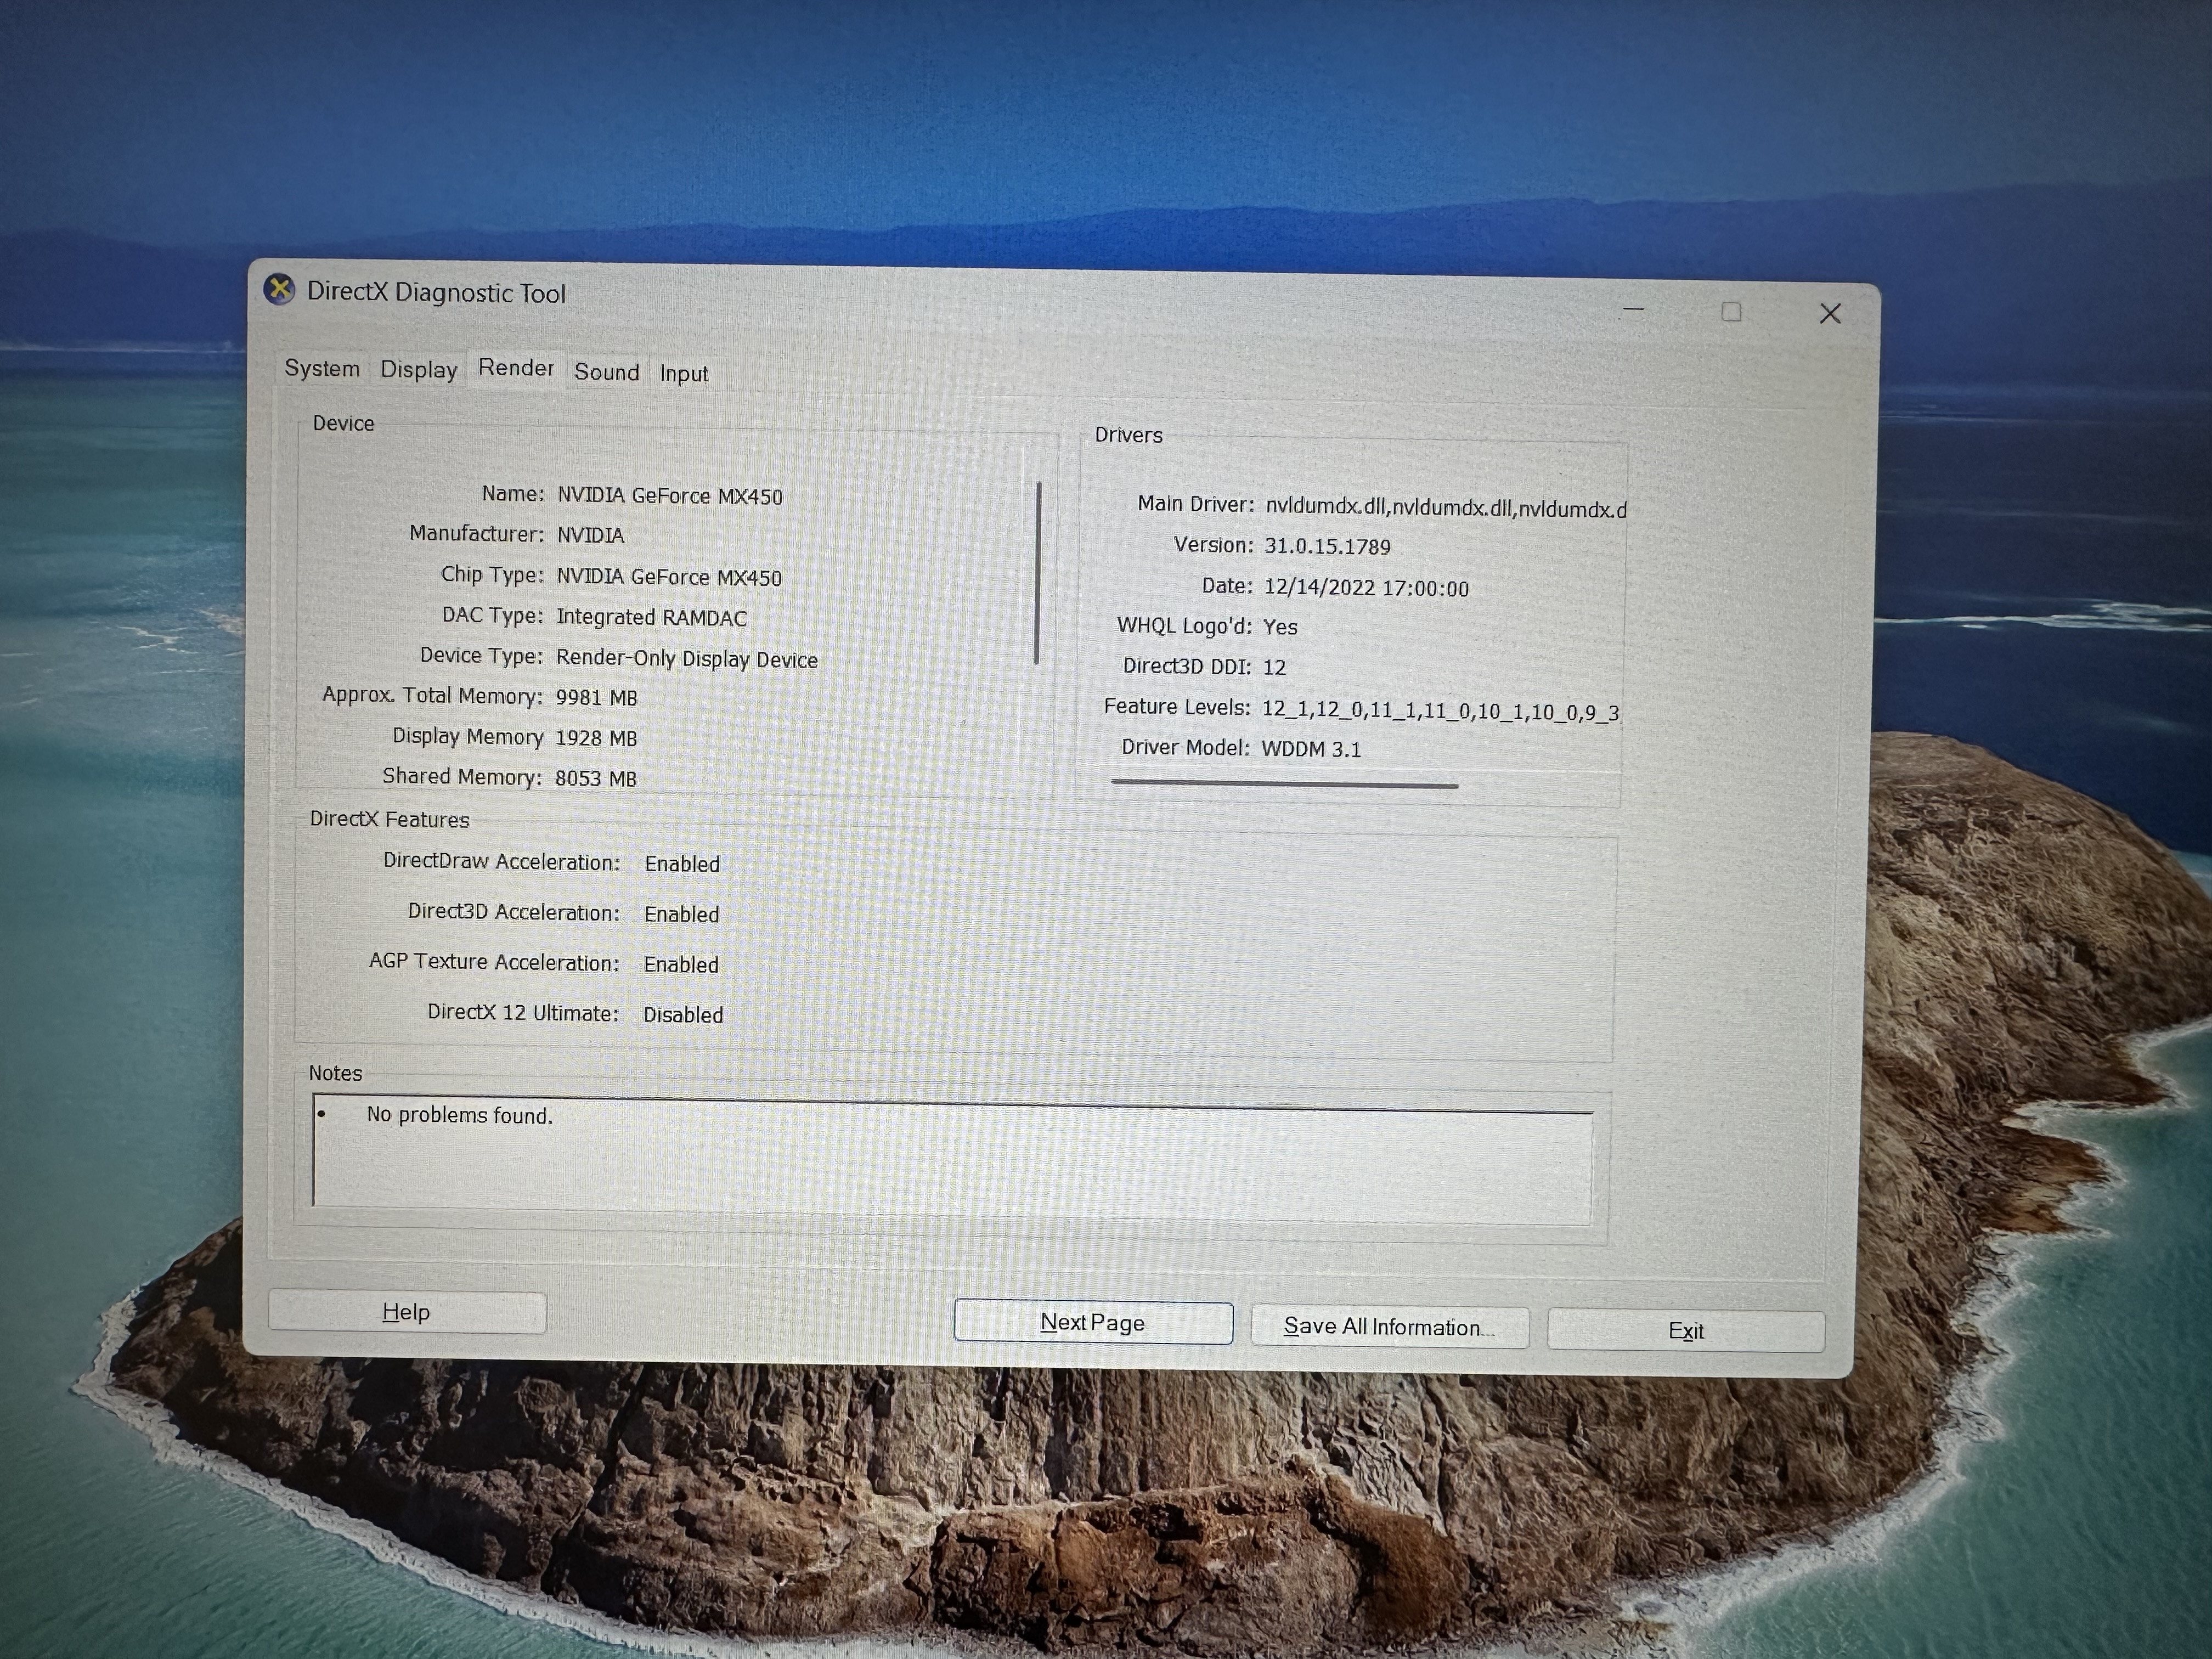Screen dimensions: 2212x1659
Task: Switch to the System tab
Action: click(x=322, y=368)
